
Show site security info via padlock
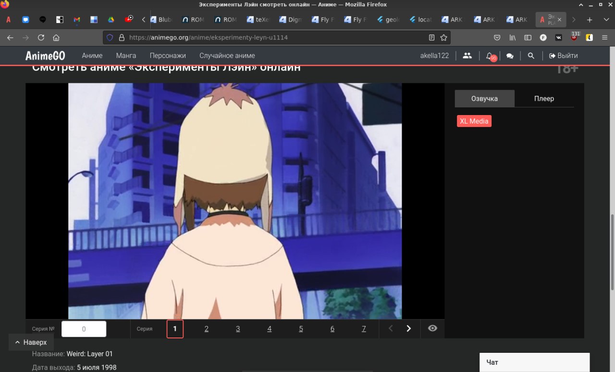121,37
